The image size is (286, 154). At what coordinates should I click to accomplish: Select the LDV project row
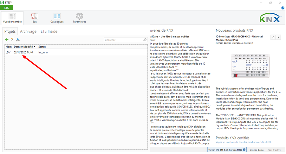tap(76, 53)
